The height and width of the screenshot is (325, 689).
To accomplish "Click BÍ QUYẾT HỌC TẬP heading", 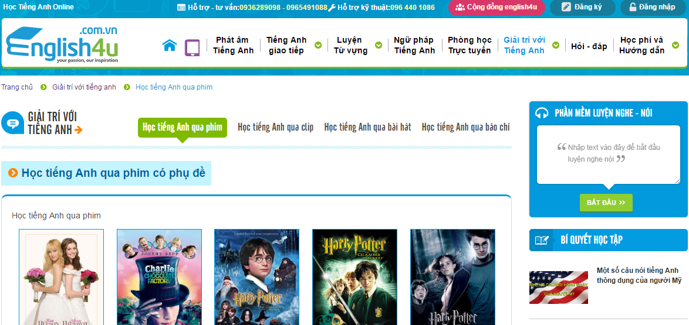I will point(592,240).
